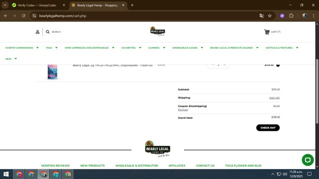
Task: Click the Triple OG product thumbnail
Action: point(52,72)
